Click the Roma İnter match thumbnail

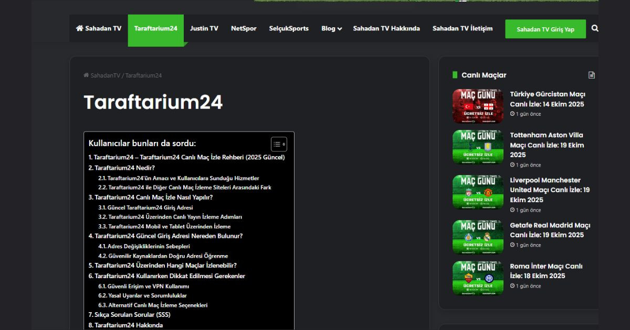point(478,278)
